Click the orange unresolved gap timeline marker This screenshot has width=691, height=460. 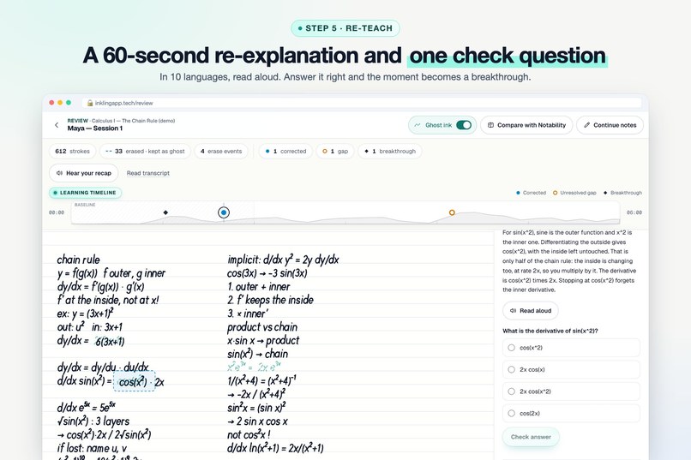coord(452,212)
